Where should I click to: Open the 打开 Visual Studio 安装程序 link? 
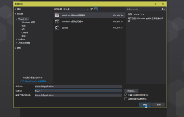click(x=33, y=81)
